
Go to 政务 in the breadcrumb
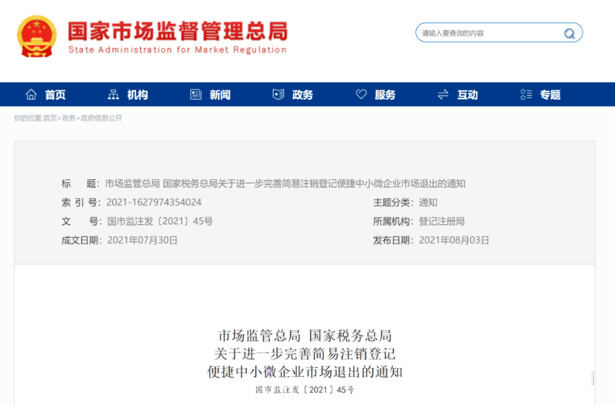(x=68, y=118)
